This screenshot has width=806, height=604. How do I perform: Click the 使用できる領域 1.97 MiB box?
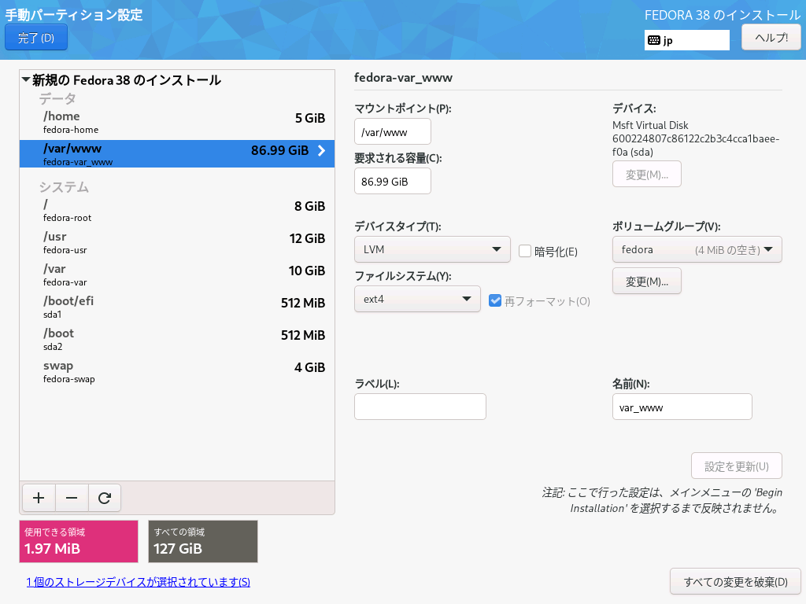79,541
